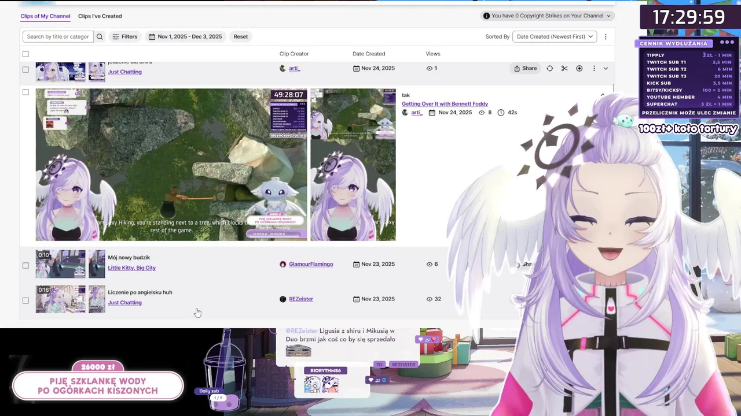Image resolution: width=741 pixels, height=416 pixels.
Task: Click the eye icon next to 6 views
Action: [430, 264]
